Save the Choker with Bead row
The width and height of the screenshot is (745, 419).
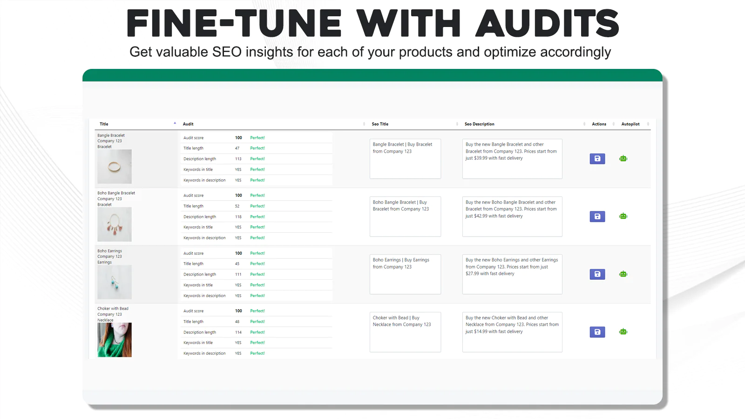(x=597, y=332)
